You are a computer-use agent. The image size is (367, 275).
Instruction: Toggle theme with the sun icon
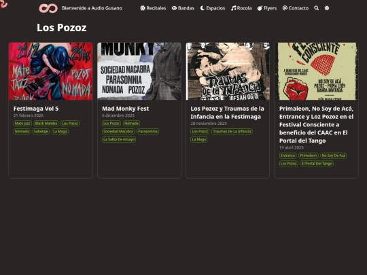[x=327, y=8]
